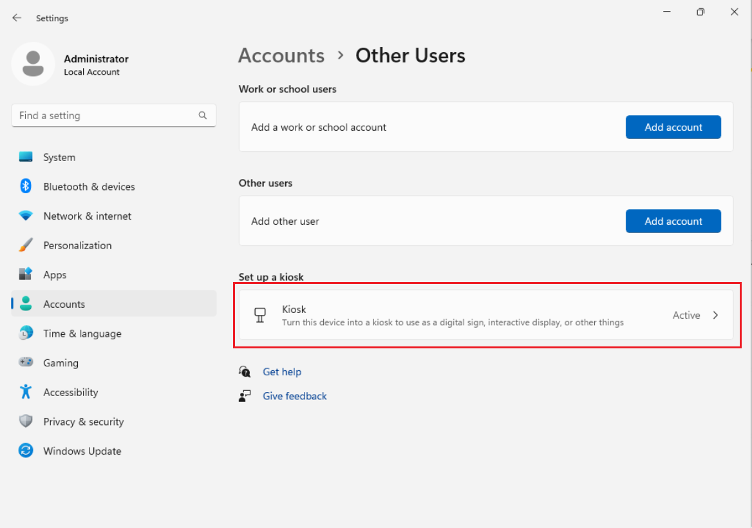Click the Kiosk description text

click(453, 322)
